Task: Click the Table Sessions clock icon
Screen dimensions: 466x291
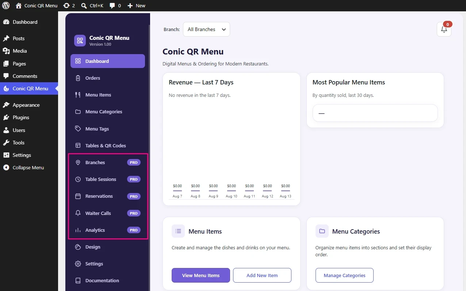Action: coord(78,179)
